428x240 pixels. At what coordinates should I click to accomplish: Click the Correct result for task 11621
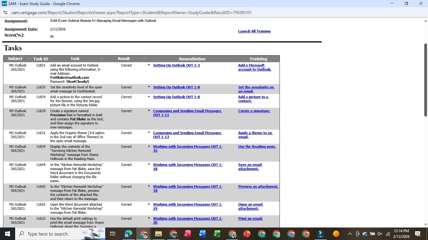126,133
